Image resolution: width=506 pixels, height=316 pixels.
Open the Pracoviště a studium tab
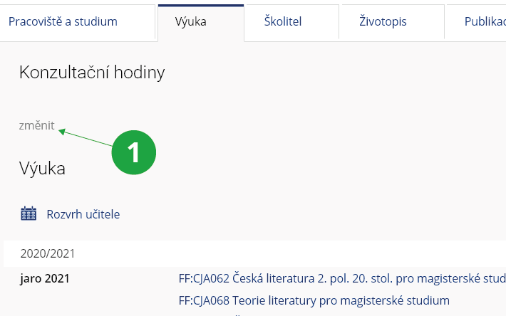pos(63,21)
